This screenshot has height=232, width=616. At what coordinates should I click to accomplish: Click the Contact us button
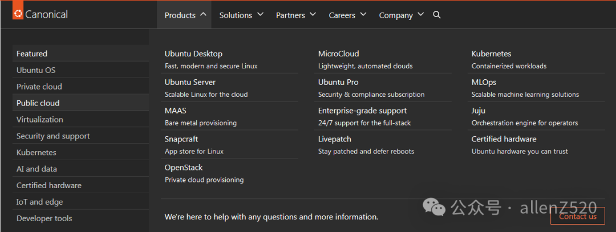point(577,216)
